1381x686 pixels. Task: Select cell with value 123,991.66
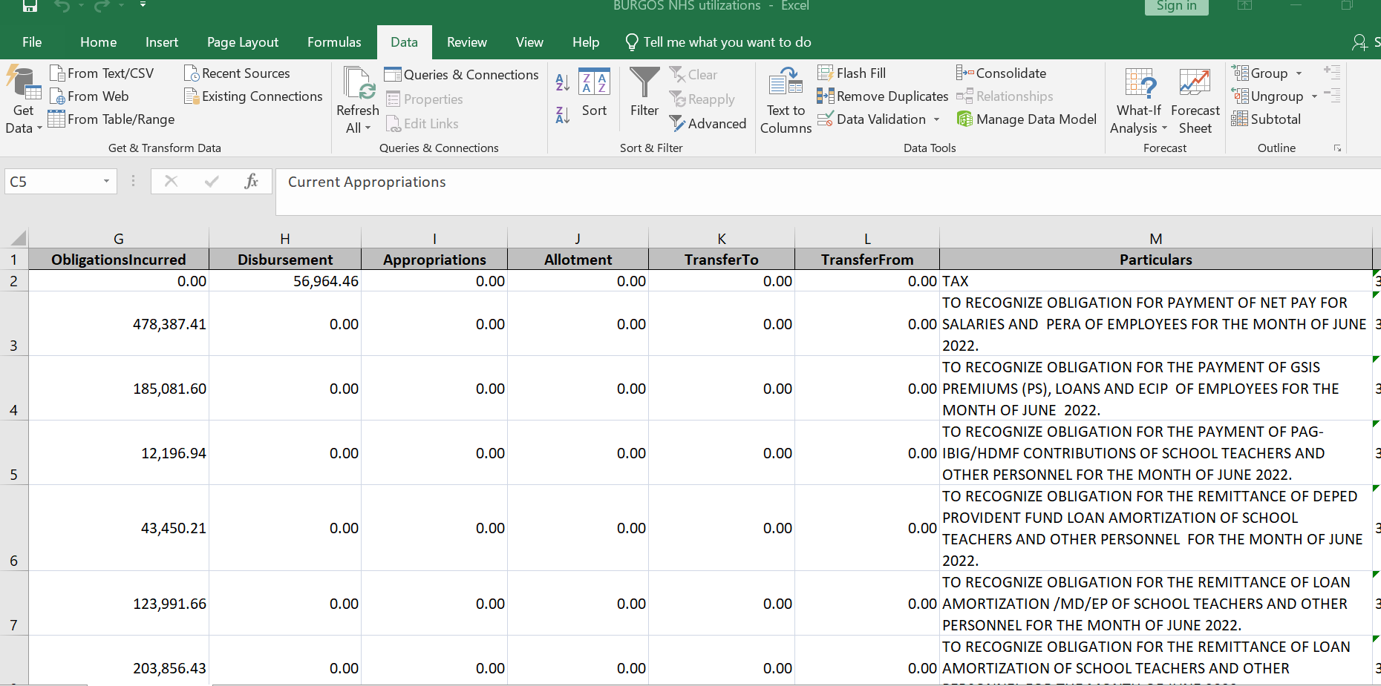pyautogui.click(x=119, y=604)
